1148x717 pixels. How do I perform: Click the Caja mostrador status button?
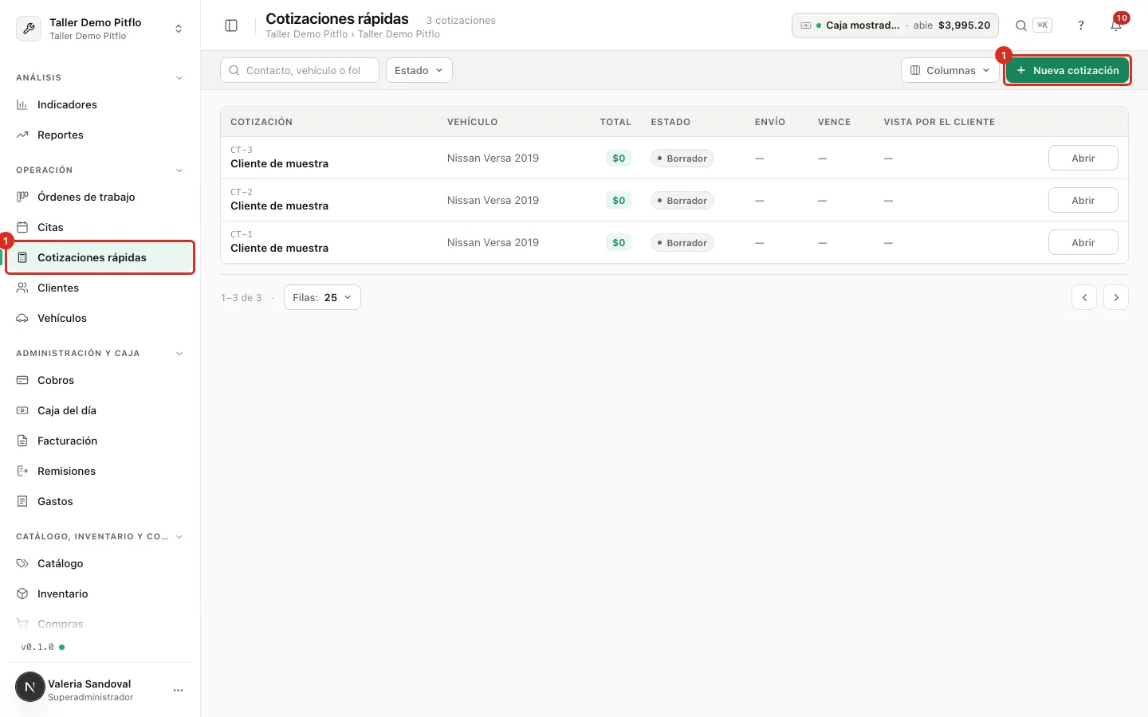tap(895, 25)
